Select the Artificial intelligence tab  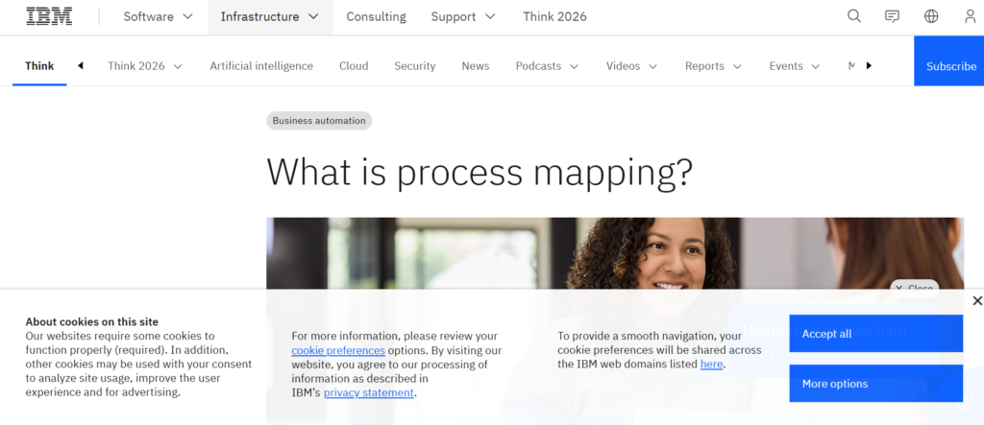click(x=261, y=66)
